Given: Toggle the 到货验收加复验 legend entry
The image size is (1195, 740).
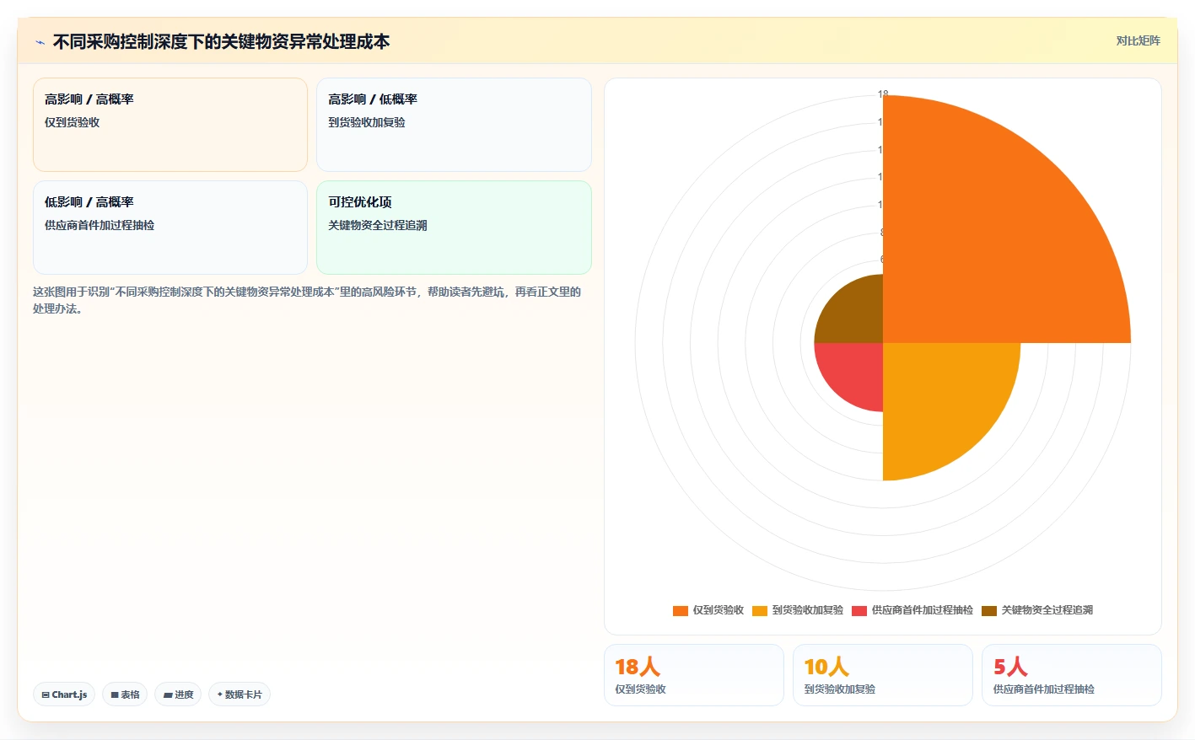Looking at the screenshot, I should (x=798, y=610).
